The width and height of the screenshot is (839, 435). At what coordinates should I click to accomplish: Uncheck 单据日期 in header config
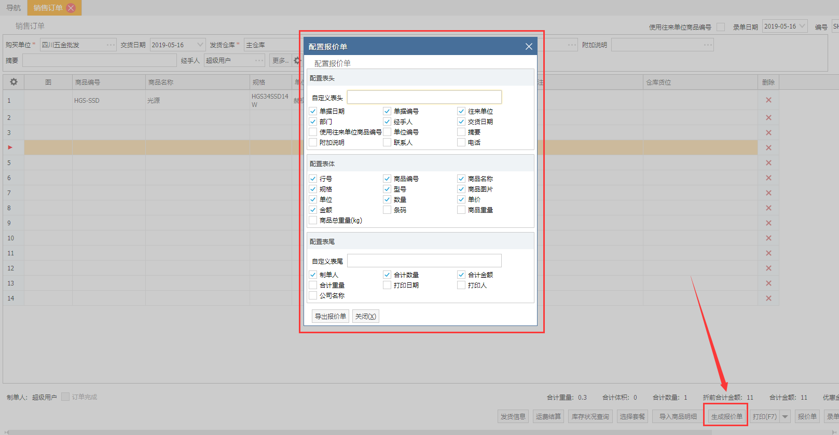point(313,111)
